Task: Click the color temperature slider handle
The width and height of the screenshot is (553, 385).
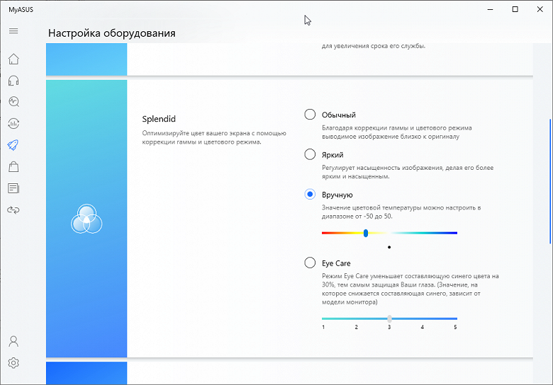Action: [366, 233]
